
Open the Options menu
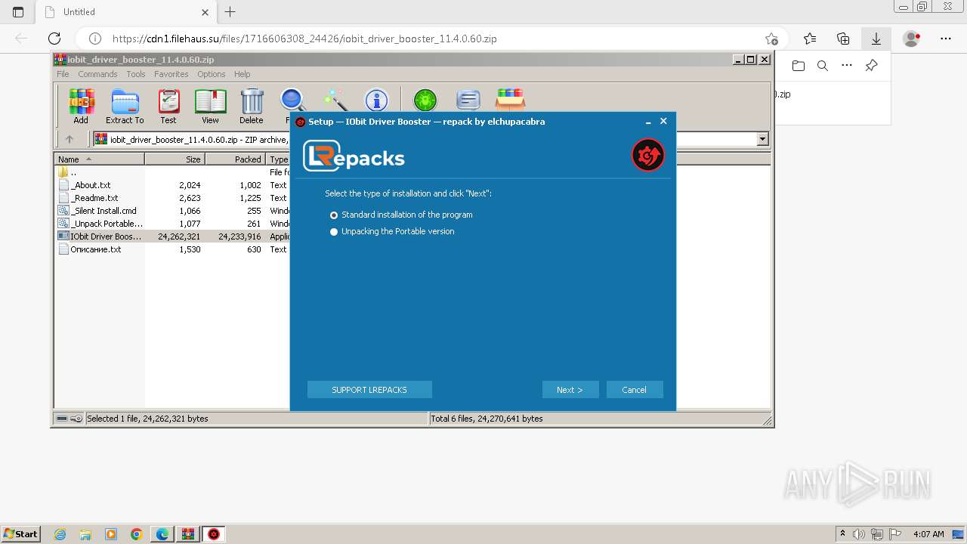point(212,74)
